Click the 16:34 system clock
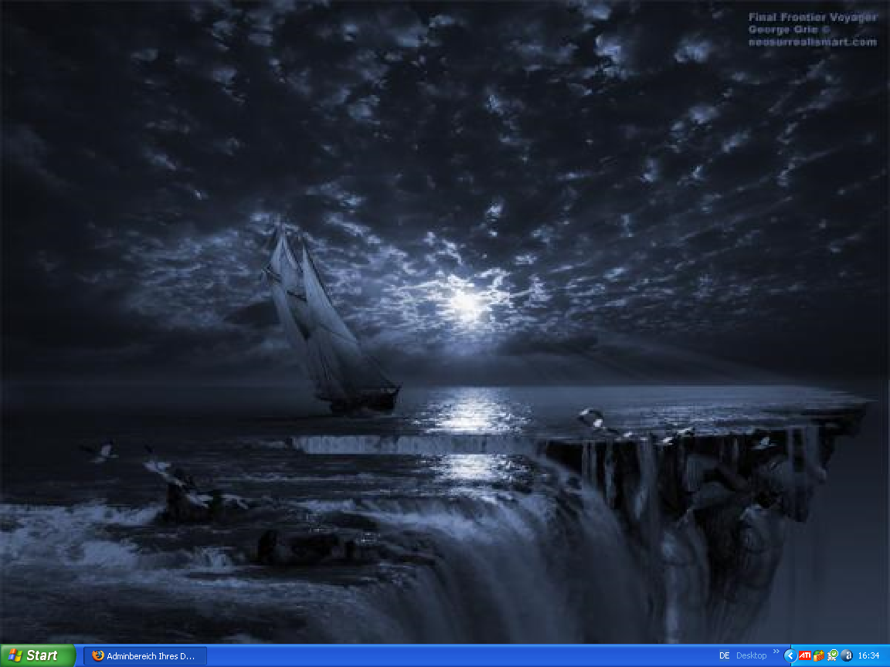Viewport: 890px width, 667px height. pyautogui.click(x=869, y=655)
